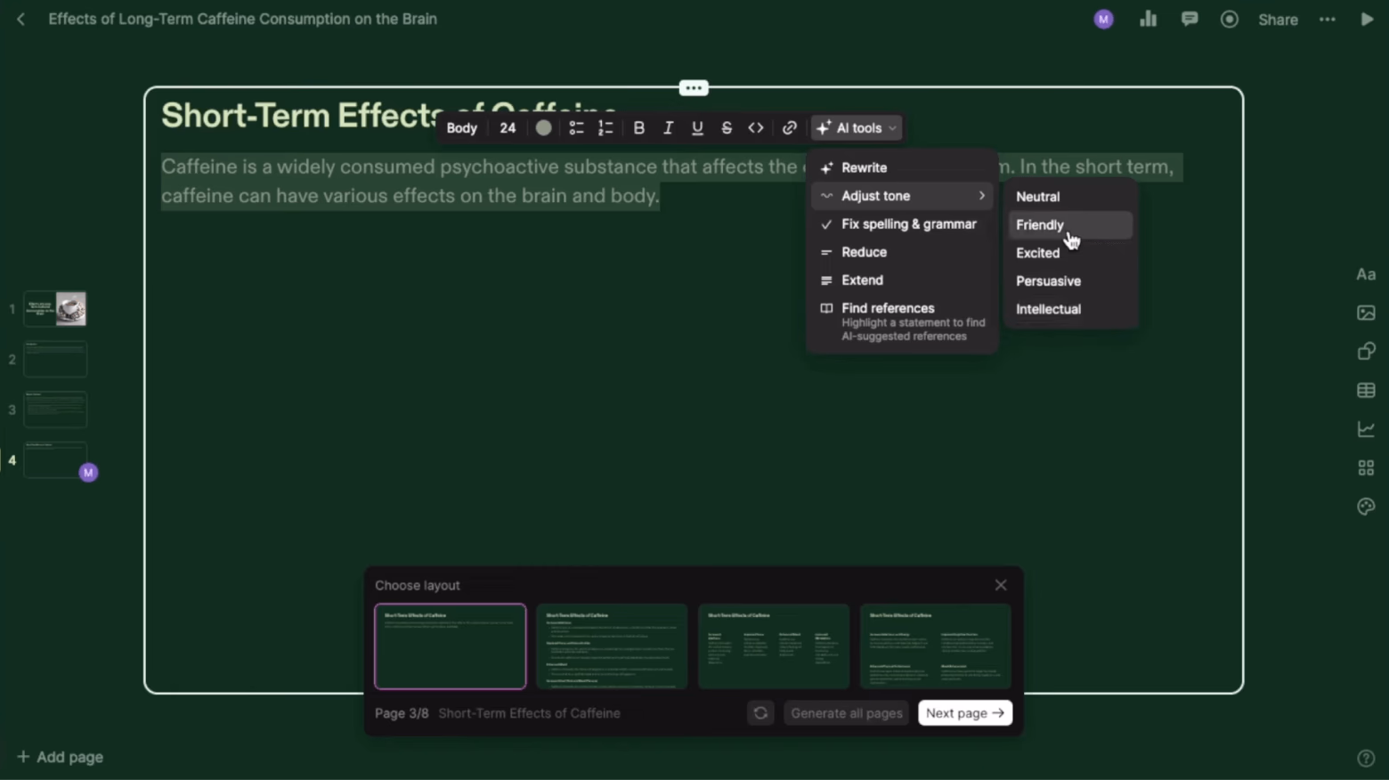Close the Choose layout panel
This screenshot has width=1389, height=780.
coord(1001,585)
